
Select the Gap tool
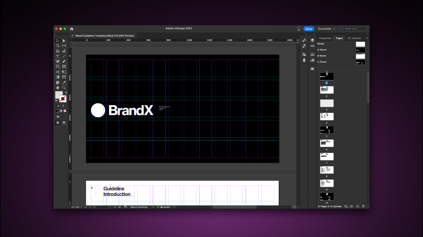point(64,46)
